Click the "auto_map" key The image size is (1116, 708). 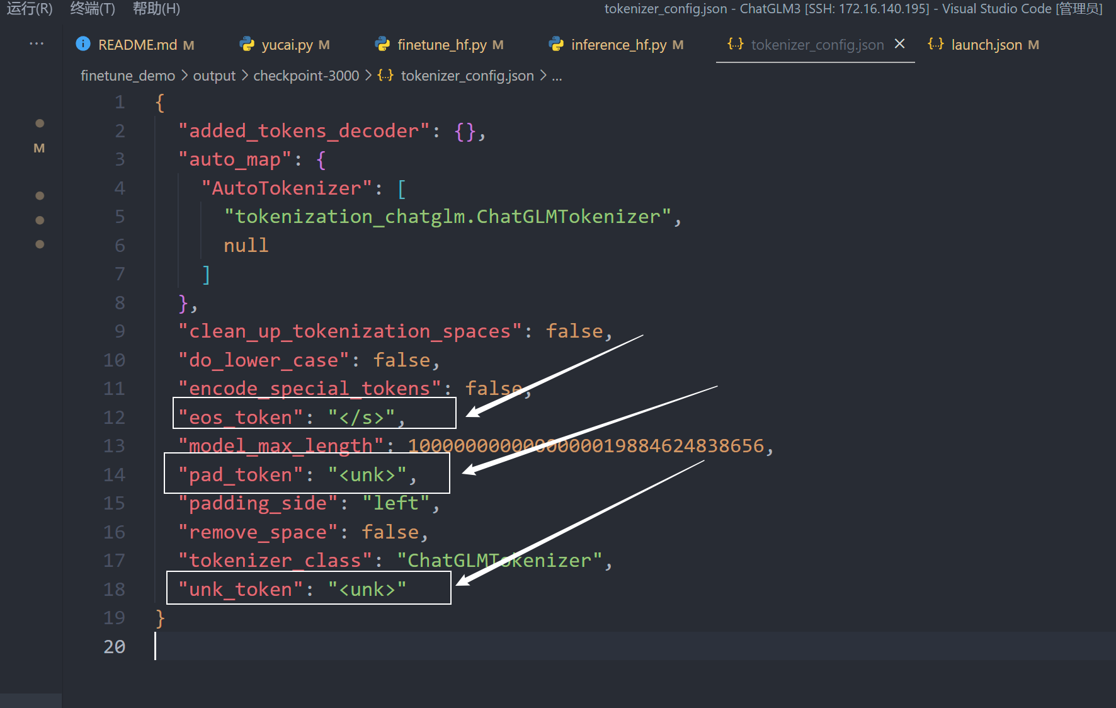(x=235, y=159)
